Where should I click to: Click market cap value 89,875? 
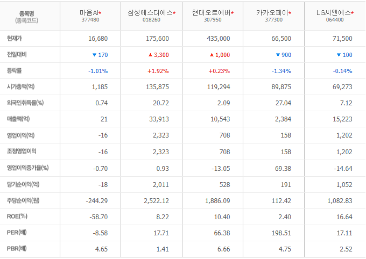click(x=281, y=87)
